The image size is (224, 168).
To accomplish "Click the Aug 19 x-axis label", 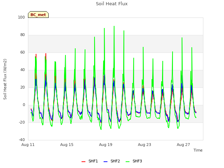I will pos(106,145).
